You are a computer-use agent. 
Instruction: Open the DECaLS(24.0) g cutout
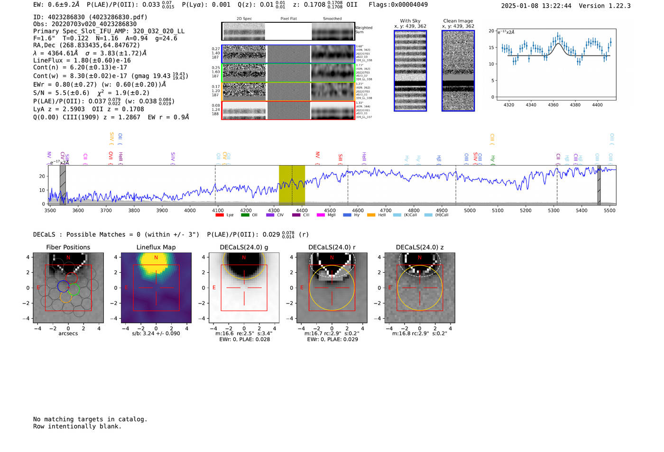pyautogui.click(x=244, y=287)
